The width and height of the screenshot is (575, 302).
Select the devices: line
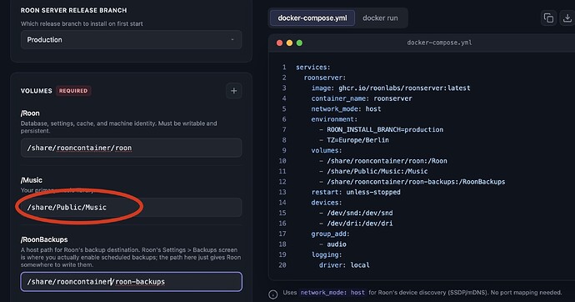click(327, 203)
